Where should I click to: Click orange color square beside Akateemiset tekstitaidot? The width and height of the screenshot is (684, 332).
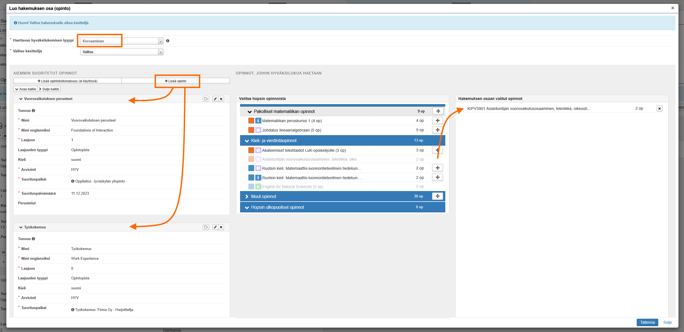click(x=251, y=150)
